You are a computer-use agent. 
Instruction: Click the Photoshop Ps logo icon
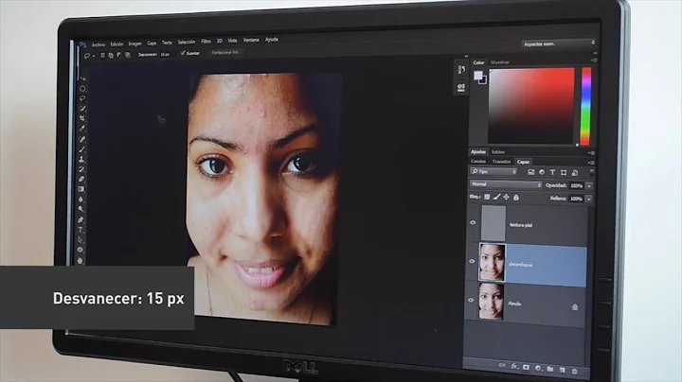pyautogui.click(x=83, y=44)
